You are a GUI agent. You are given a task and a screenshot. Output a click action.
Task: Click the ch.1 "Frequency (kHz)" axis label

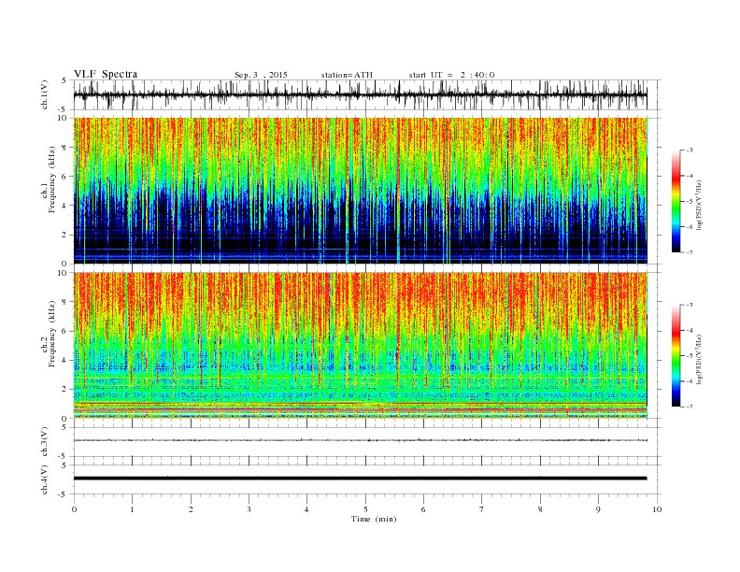click(x=52, y=179)
